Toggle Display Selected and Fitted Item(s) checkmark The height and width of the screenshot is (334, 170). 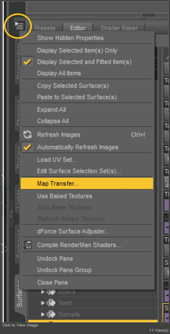[27, 62]
